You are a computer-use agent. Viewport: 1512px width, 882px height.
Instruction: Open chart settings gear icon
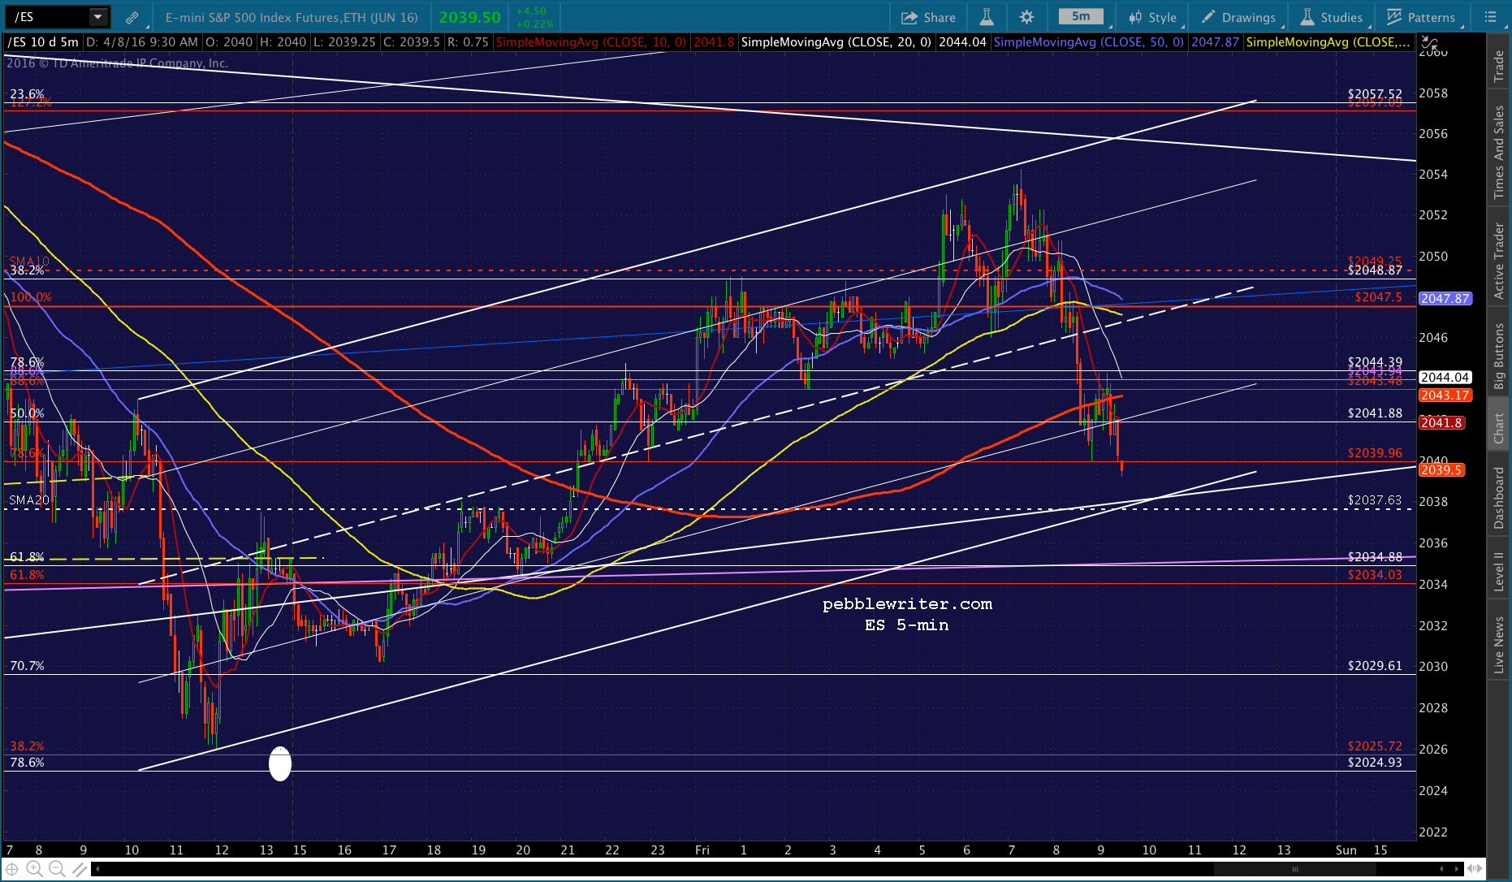[x=1026, y=17]
